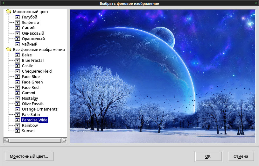Collapse the Монотонный цвет folder icon
This screenshot has height=166, width=259.
tap(9, 11)
